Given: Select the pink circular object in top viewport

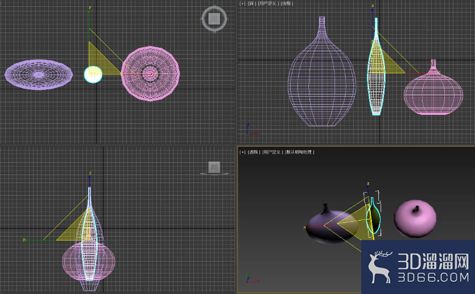Looking at the screenshot, I should pos(150,73).
